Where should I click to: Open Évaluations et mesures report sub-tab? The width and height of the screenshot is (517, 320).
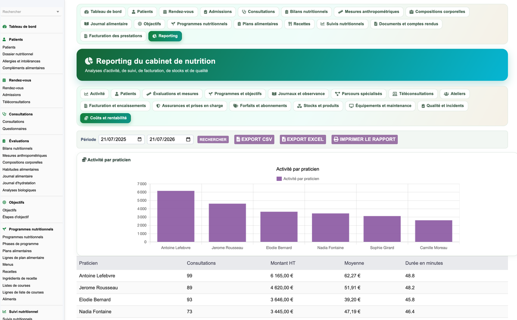pyautogui.click(x=172, y=93)
